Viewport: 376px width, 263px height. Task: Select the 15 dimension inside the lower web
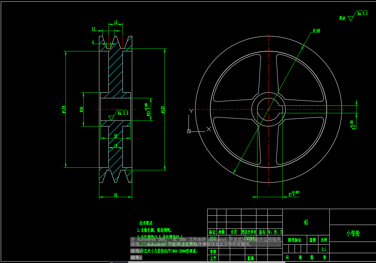coord(116,146)
